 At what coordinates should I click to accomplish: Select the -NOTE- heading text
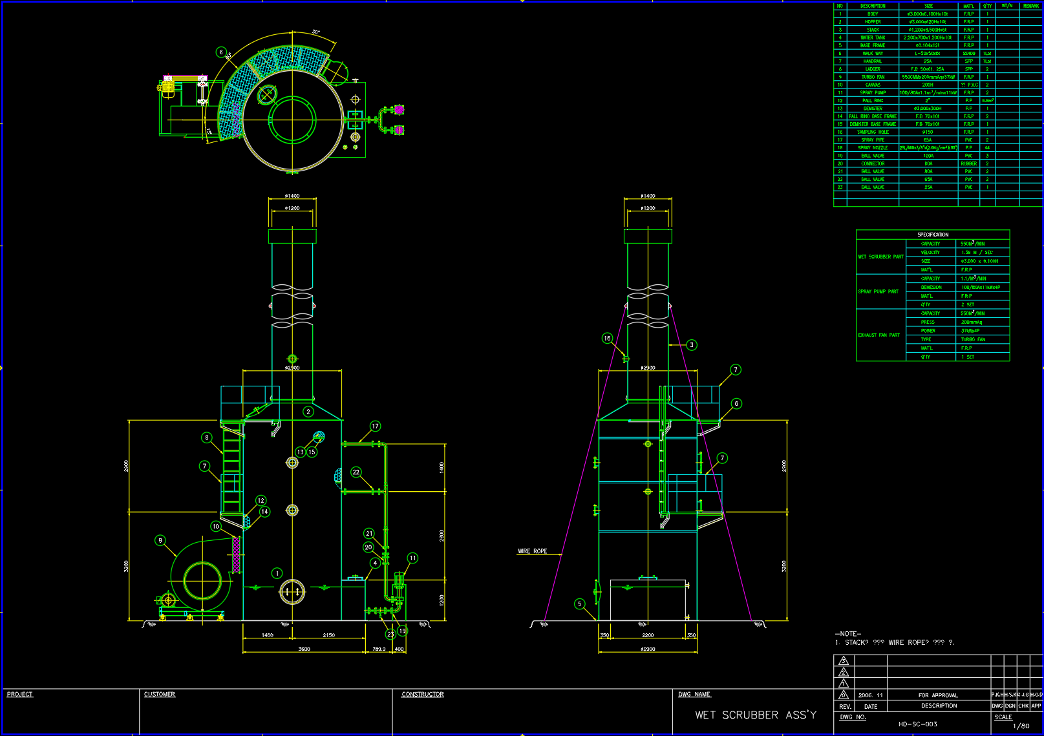click(848, 634)
